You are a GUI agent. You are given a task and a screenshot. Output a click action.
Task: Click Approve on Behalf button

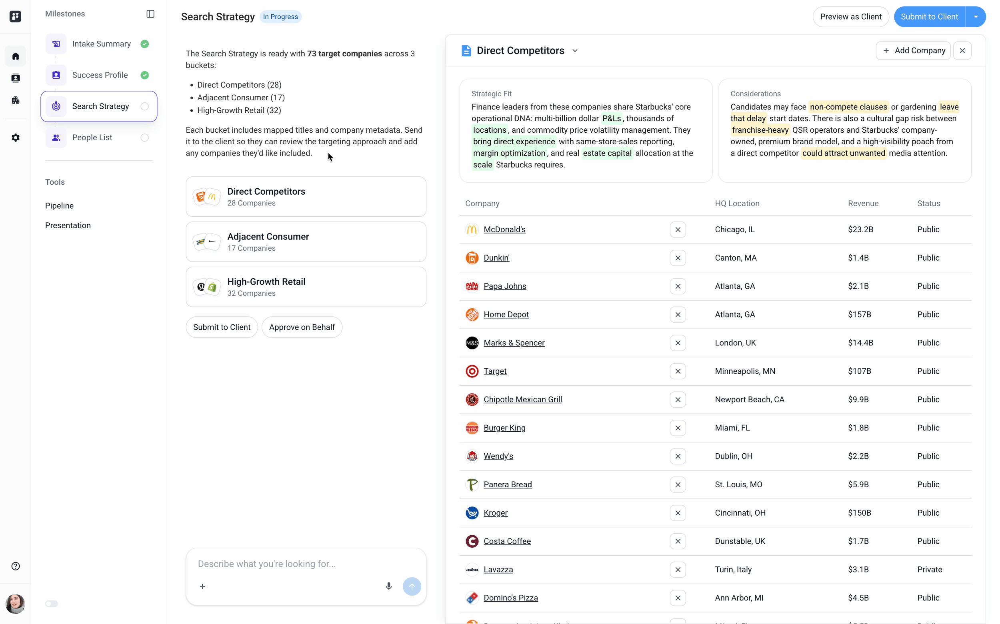(302, 327)
